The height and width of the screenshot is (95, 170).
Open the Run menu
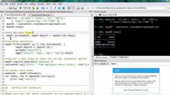click(x=26, y=4)
